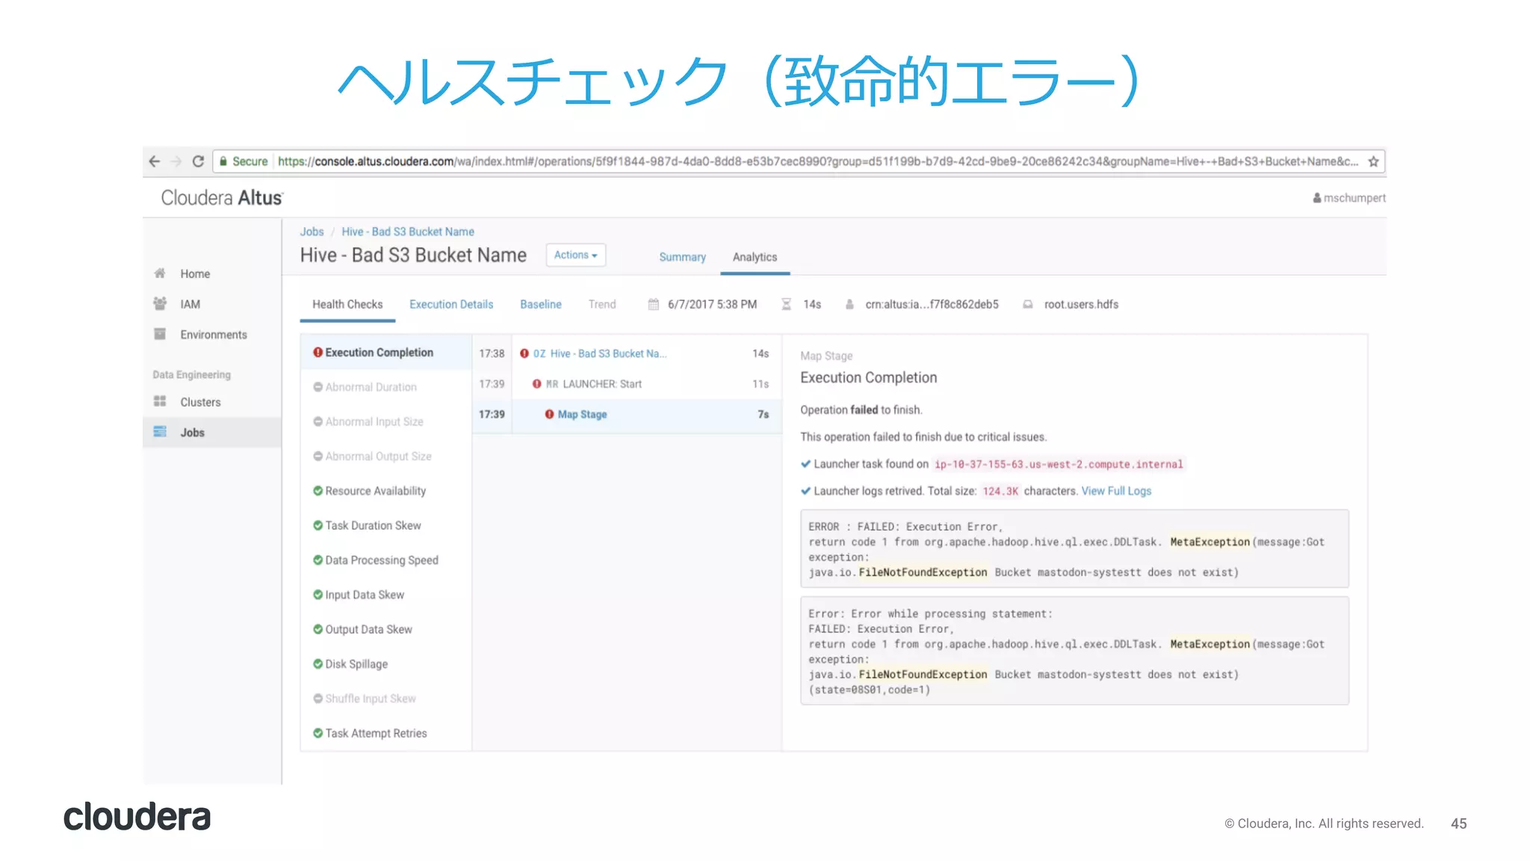
Task: Click the Secure padlock icon
Action: point(223,161)
